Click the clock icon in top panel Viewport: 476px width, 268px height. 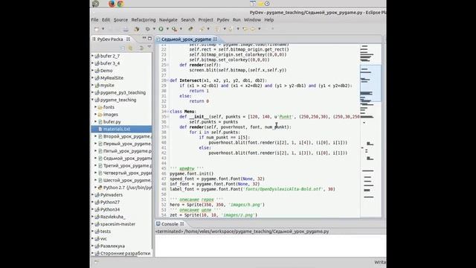pos(267,4)
